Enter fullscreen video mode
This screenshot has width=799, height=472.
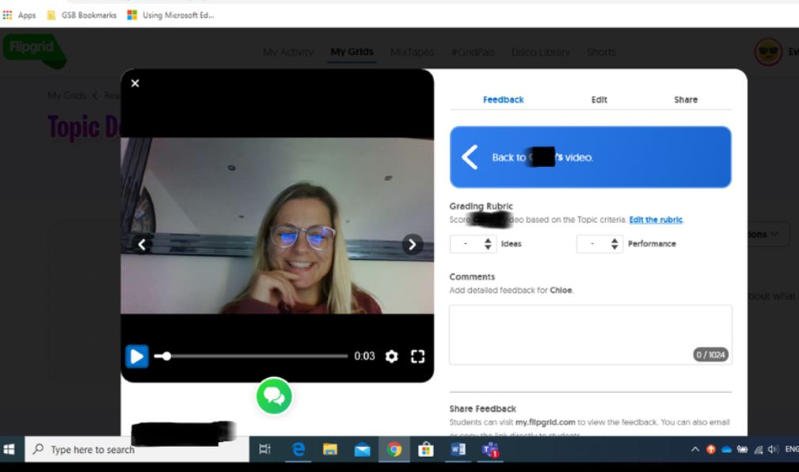point(418,356)
